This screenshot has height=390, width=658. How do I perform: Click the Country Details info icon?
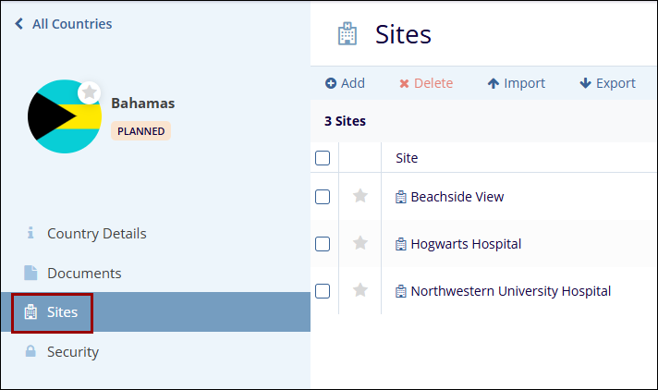30,233
